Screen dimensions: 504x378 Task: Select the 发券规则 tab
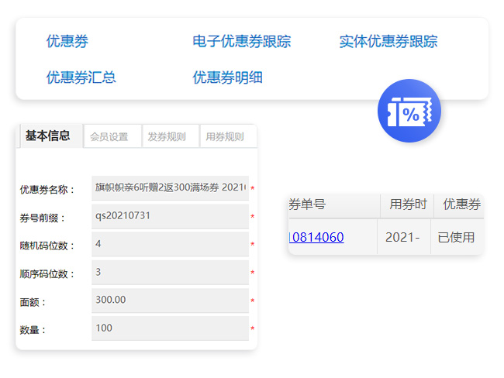click(x=167, y=137)
